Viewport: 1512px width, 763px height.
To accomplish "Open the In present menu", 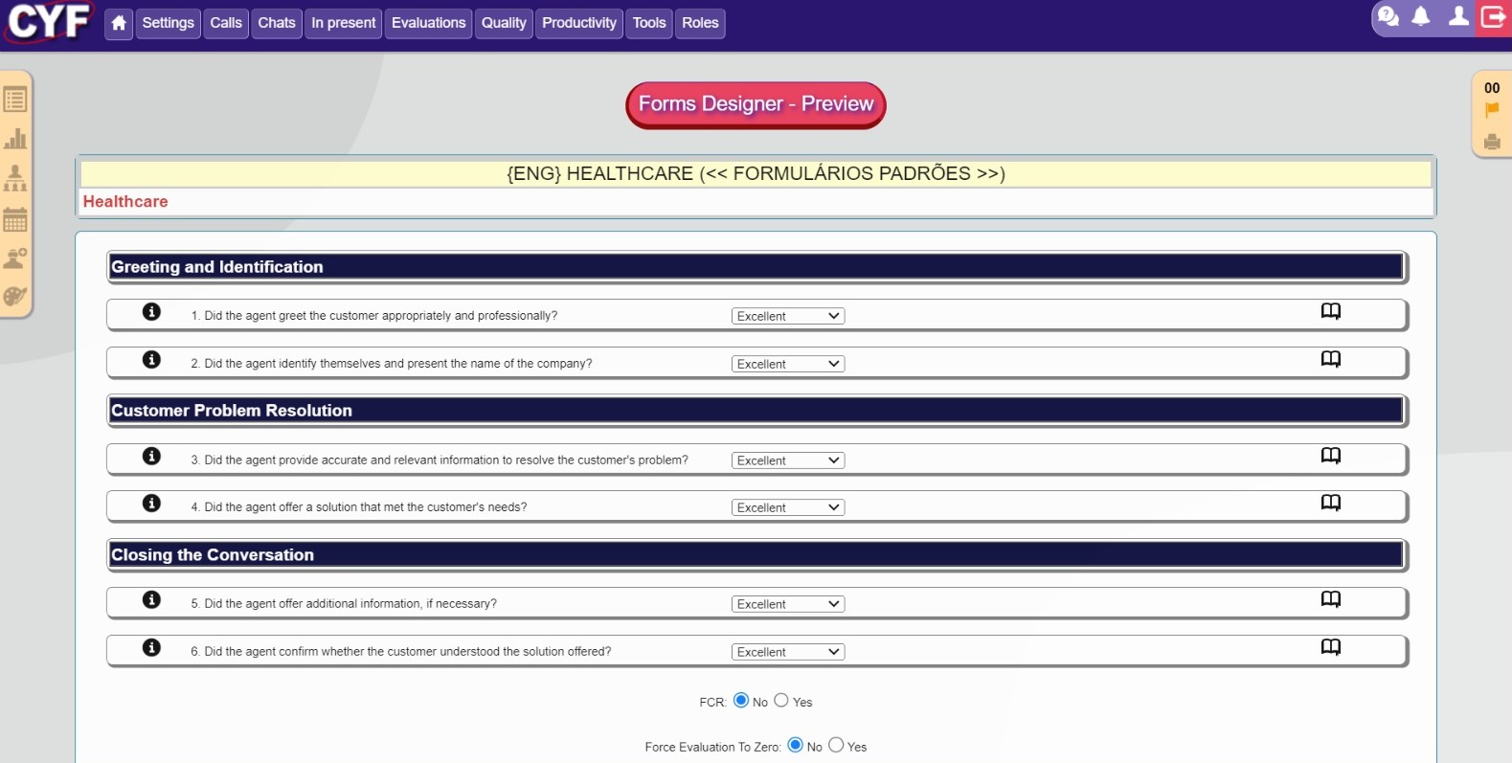I will pos(344,23).
